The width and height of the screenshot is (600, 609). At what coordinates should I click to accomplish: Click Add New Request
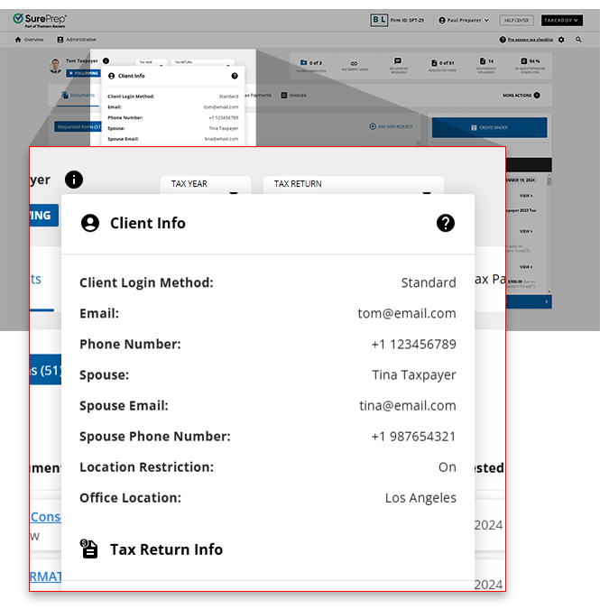pyautogui.click(x=391, y=126)
